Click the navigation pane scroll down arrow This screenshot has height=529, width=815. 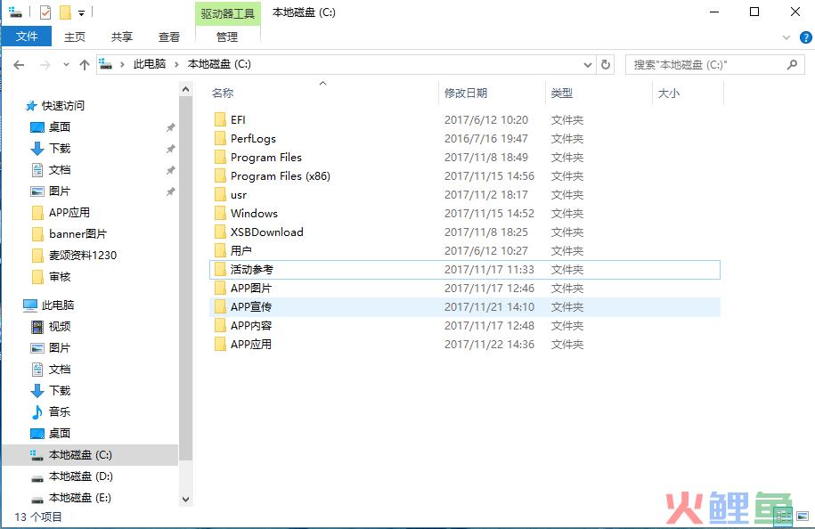(185, 500)
